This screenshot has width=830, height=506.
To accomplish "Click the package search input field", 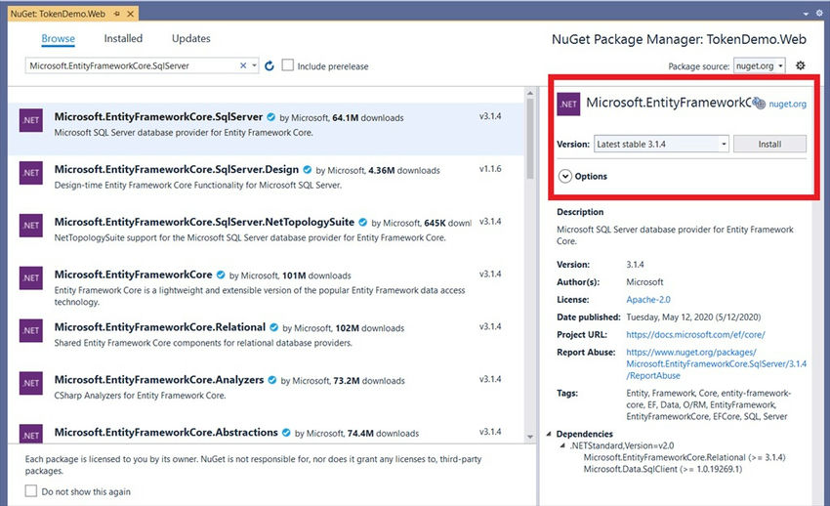I will coord(132,65).
